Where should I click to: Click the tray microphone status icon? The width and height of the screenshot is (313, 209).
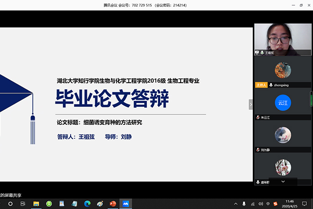coord(244,204)
